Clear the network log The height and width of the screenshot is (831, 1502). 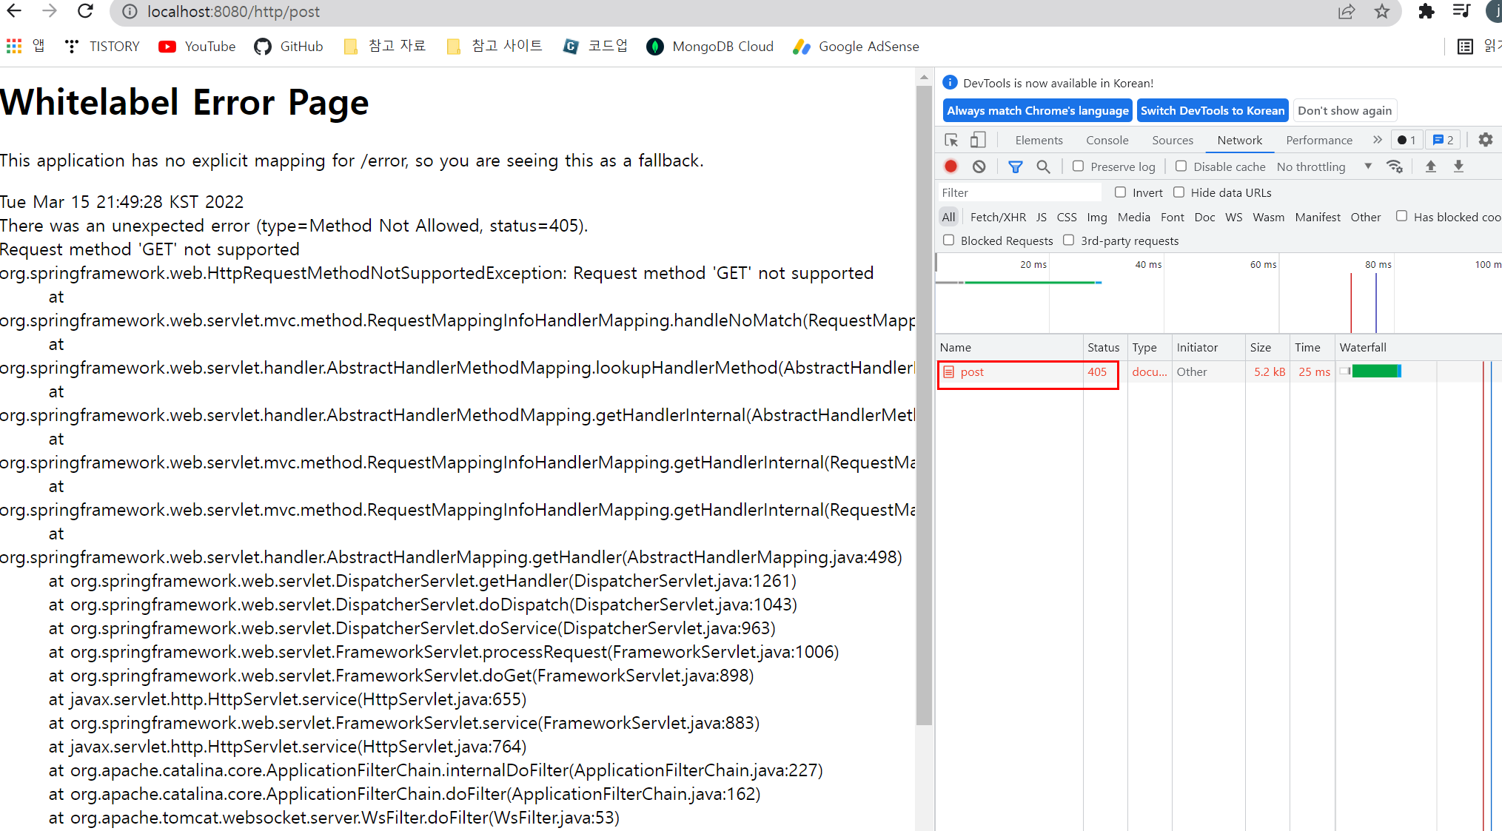click(979, 166)
